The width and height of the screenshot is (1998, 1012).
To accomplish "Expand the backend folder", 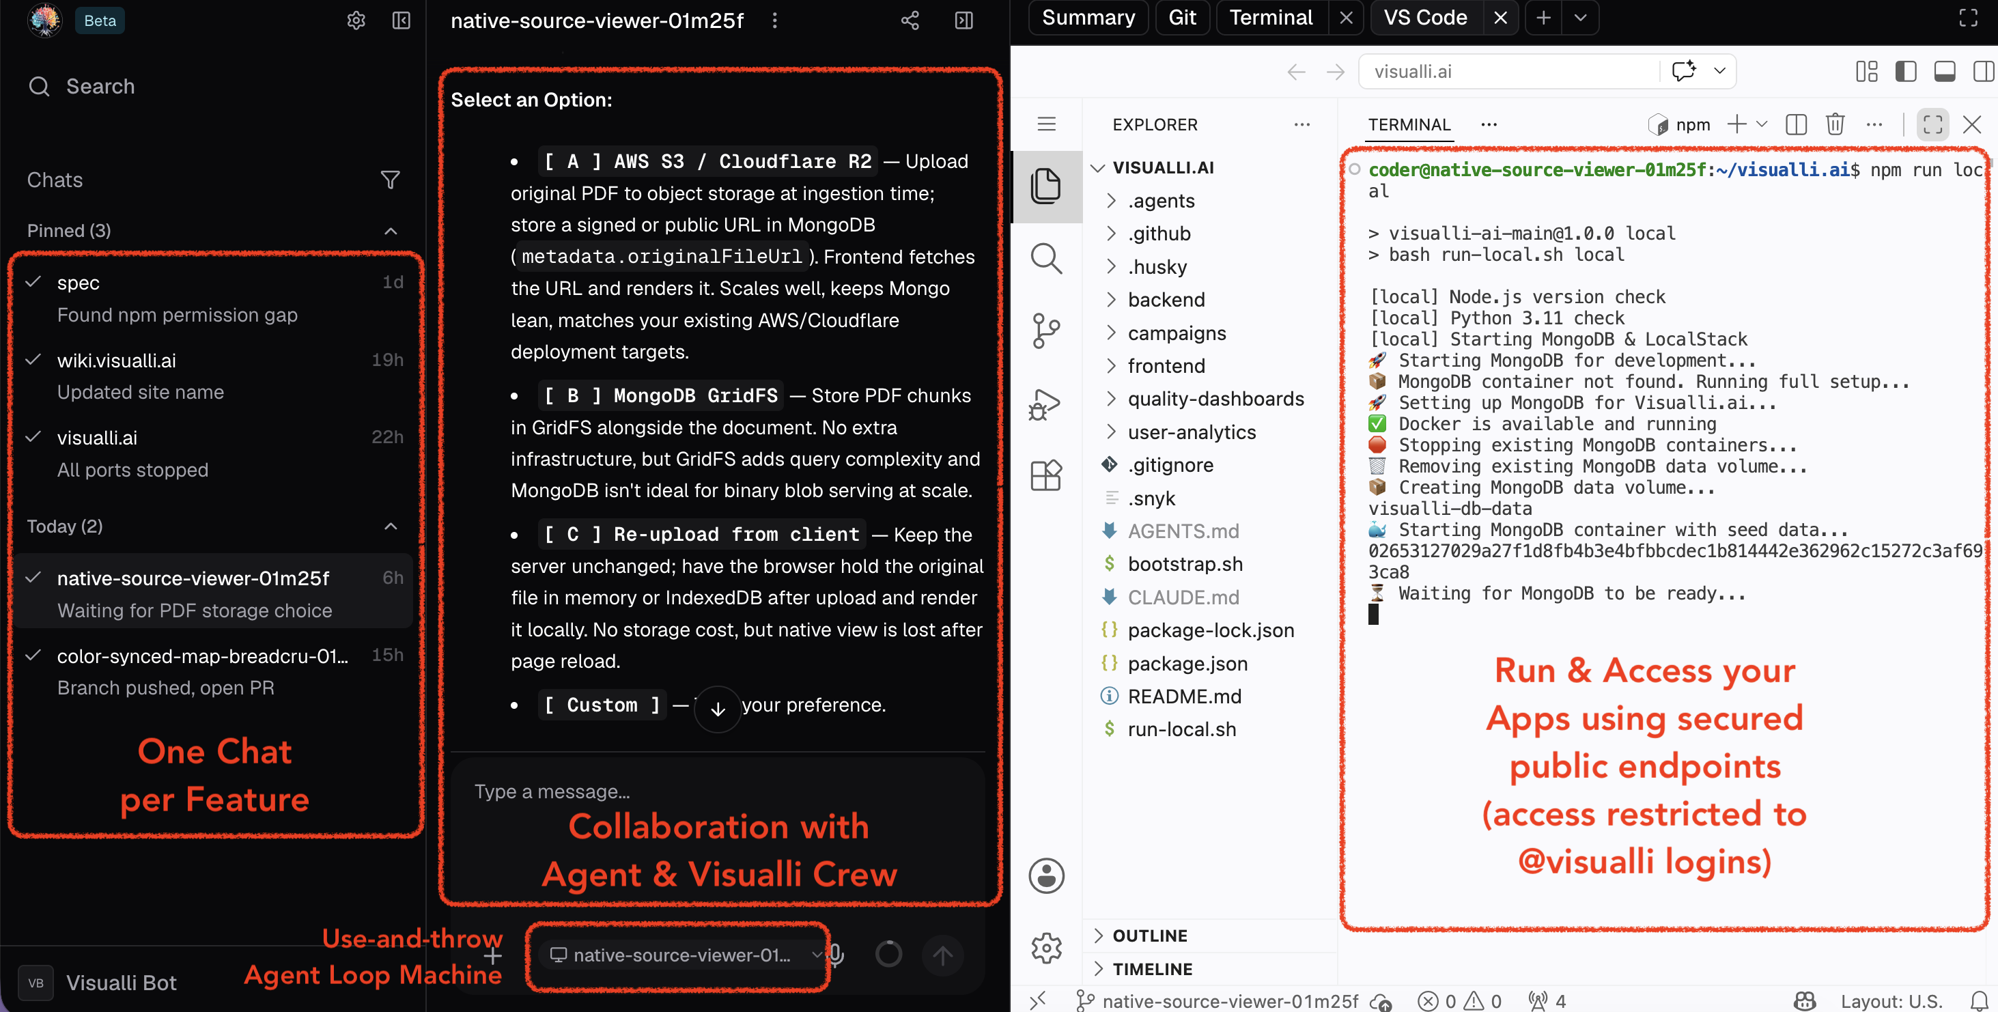I will (1166, 300).
